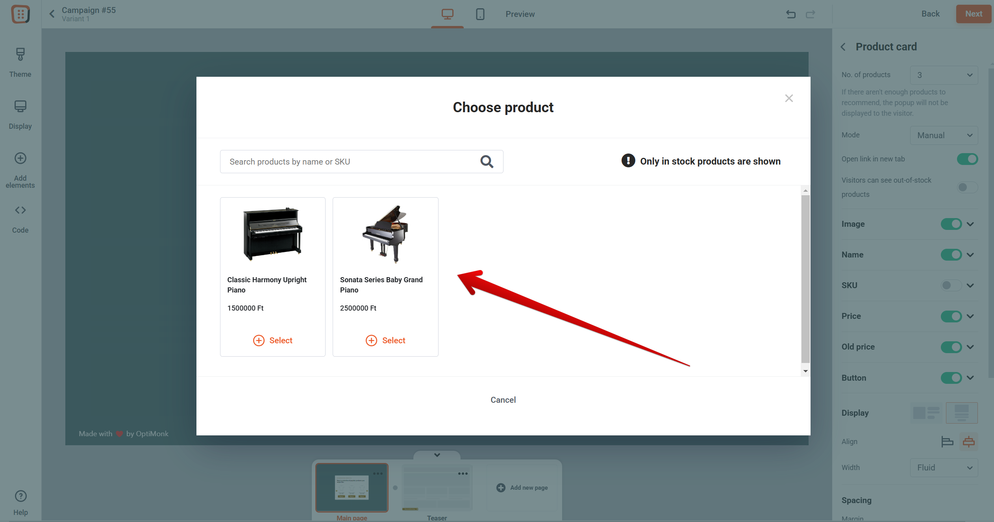Click the search magnifier icon
The width and height of the screenshot is (994, 522).
(x=487, y=161)
